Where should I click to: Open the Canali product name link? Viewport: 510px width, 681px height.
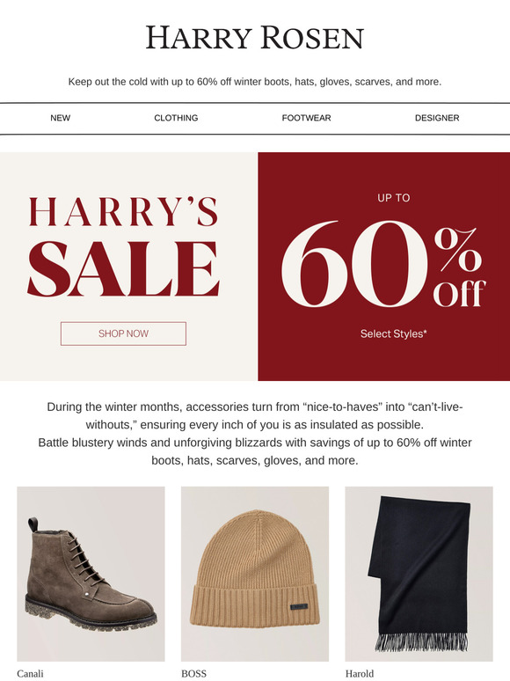(30, 674)
